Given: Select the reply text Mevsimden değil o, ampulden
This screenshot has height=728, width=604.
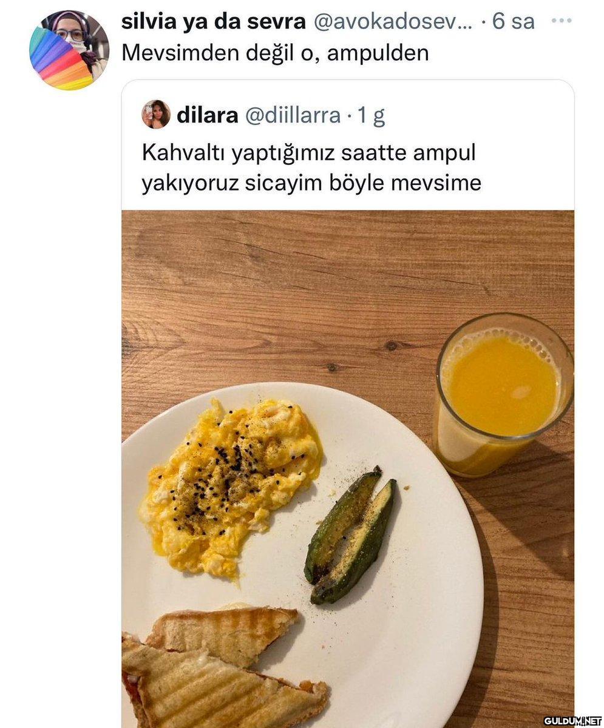Looking at the screenshot, I should (x=275, y=53).
